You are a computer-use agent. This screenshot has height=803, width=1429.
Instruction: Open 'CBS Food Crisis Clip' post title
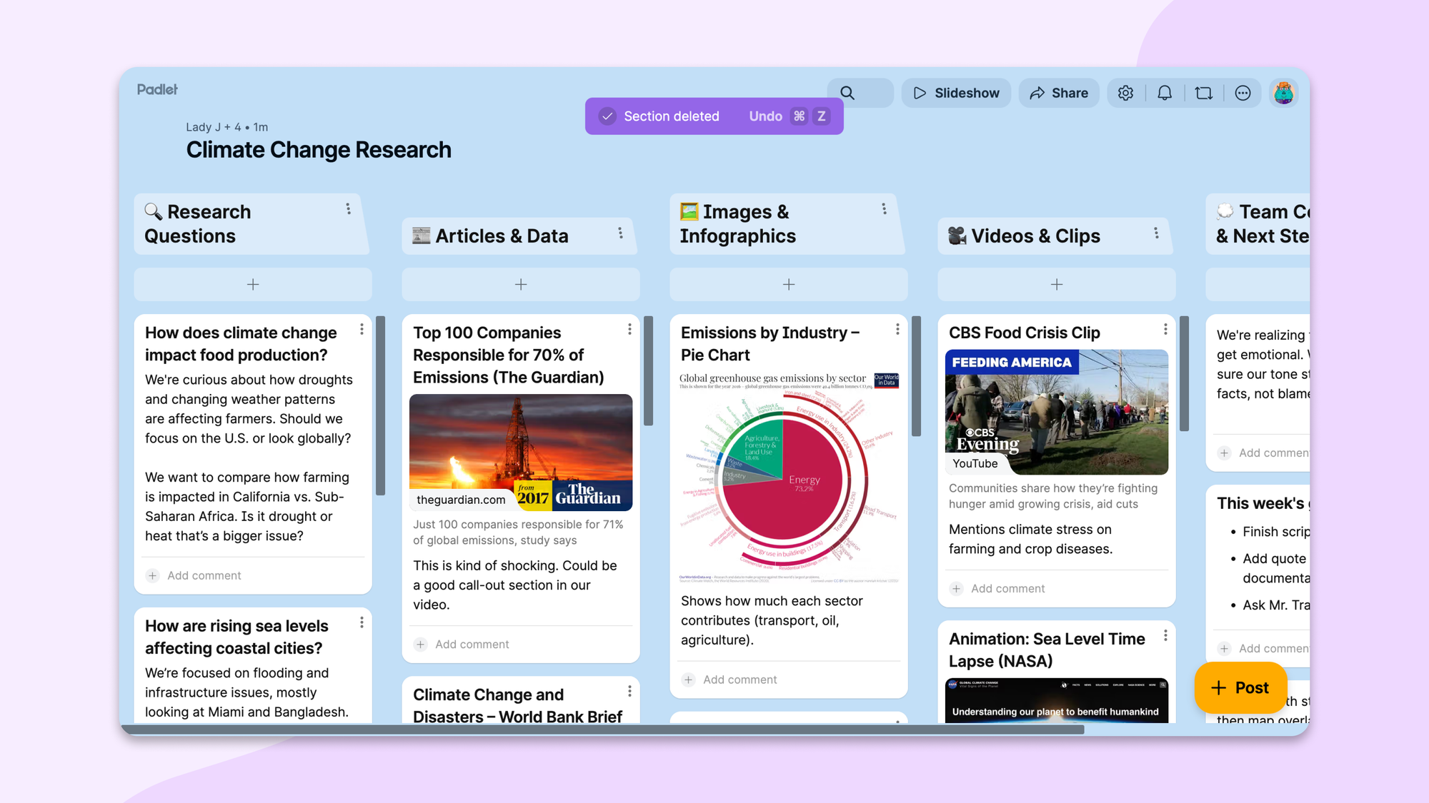tap(1024, 333)
